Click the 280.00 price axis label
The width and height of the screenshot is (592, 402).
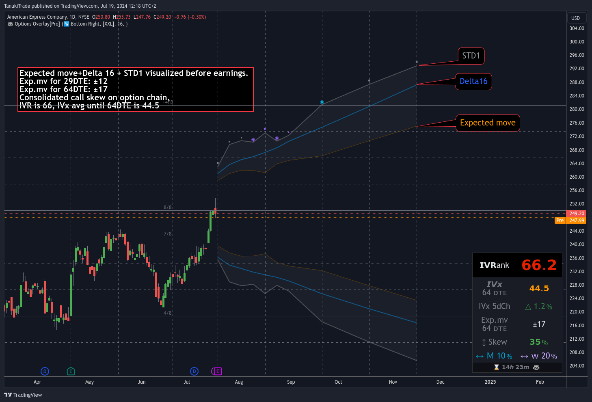click(x=577, y=109)
